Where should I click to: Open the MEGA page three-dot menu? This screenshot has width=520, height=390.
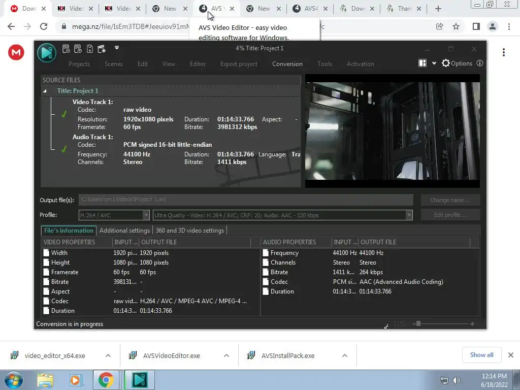[503, 52]
